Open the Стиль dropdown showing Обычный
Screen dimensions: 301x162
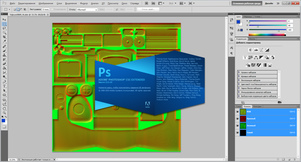click(87, 10)
